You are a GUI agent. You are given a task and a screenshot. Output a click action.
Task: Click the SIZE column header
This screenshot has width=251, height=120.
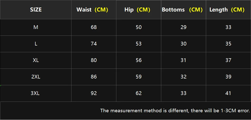point(36,9)
